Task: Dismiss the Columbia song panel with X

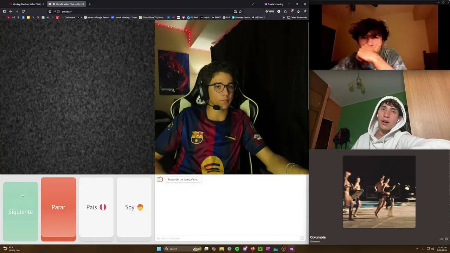Action: 442,239
